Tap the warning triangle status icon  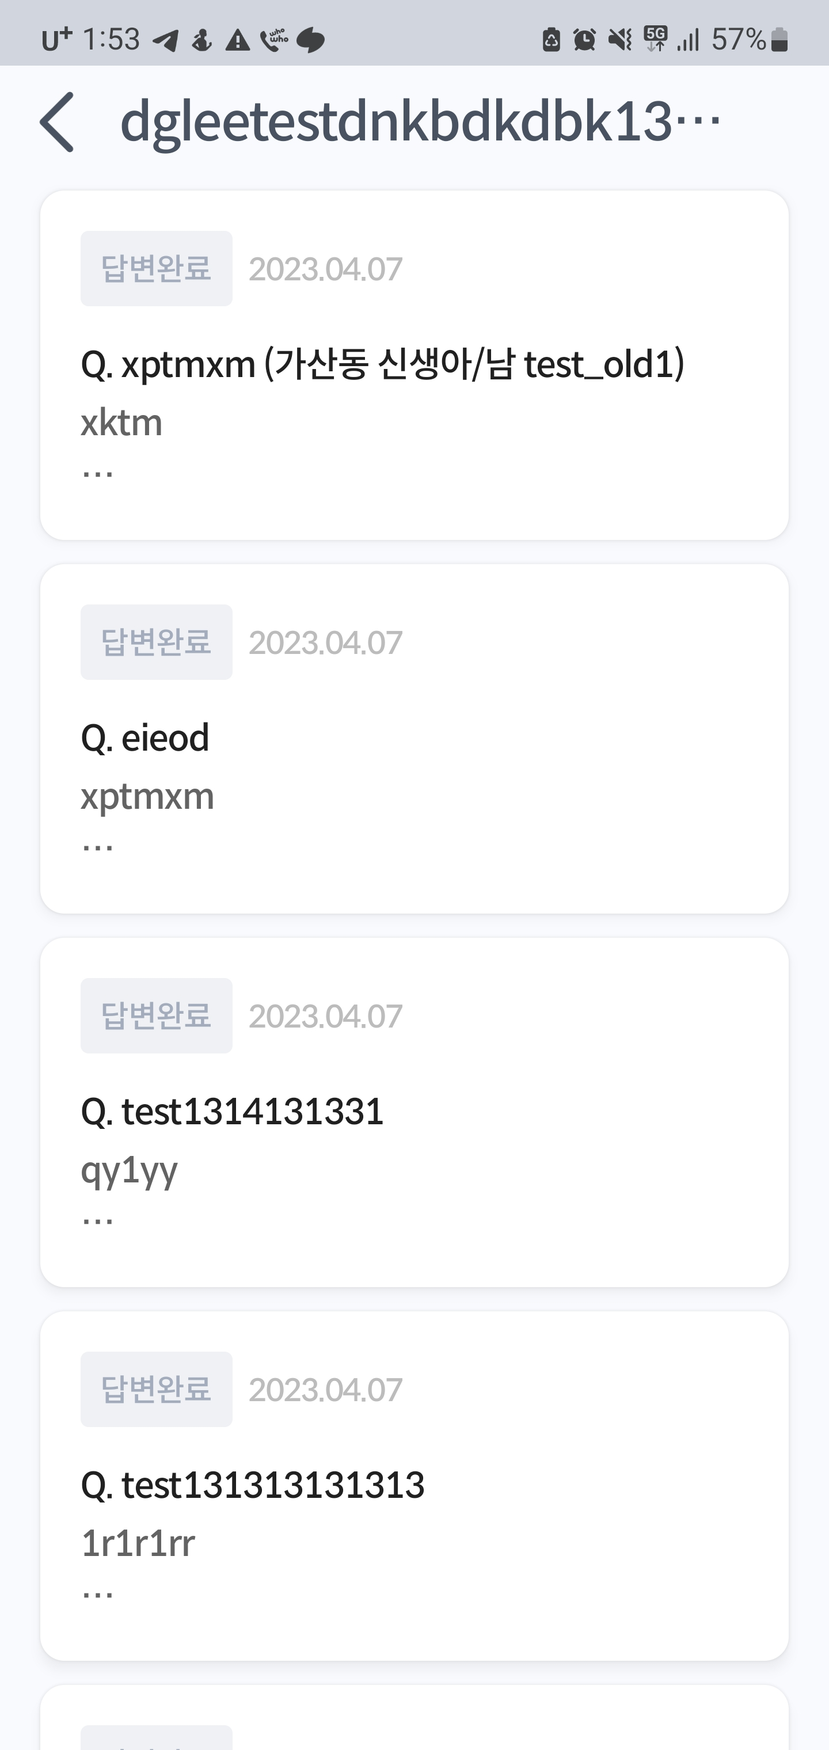[x=237, y=41]
